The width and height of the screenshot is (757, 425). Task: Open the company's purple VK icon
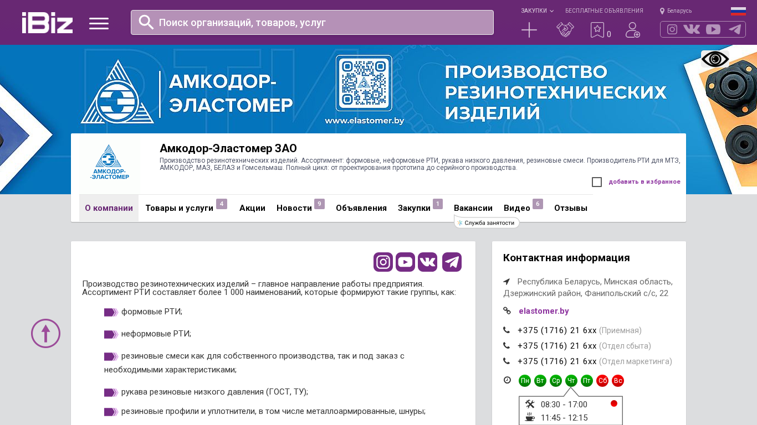pyautogui.click(x=427, y=262)
